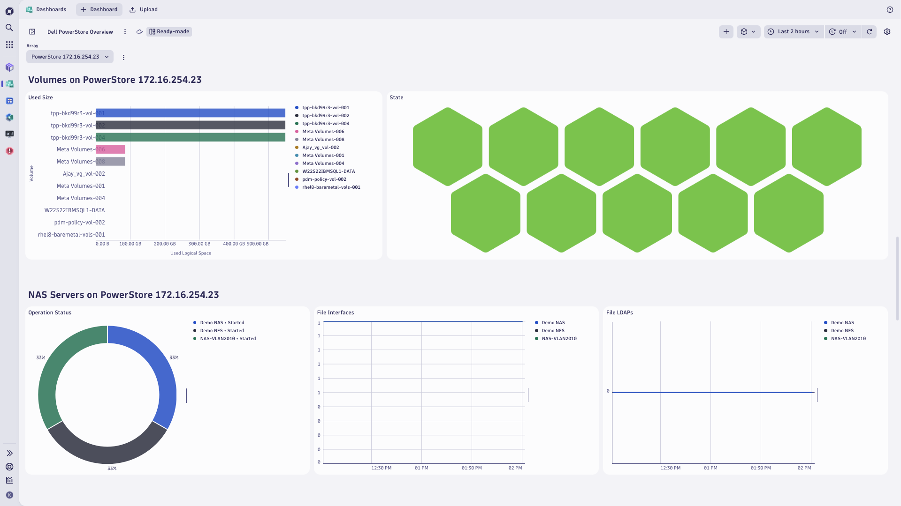Refresh the dashboard now

tap(869, 32)
